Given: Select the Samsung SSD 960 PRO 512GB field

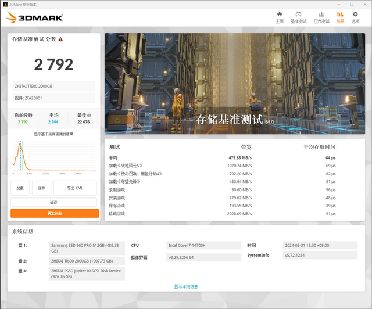Looking at the screenshot, I should coord(87,248).
